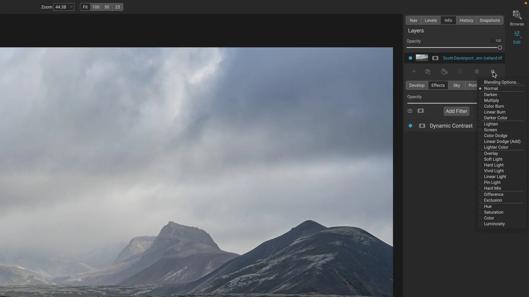Choose Multiply from the blend mode menu
529x297 pixels.
492,100
